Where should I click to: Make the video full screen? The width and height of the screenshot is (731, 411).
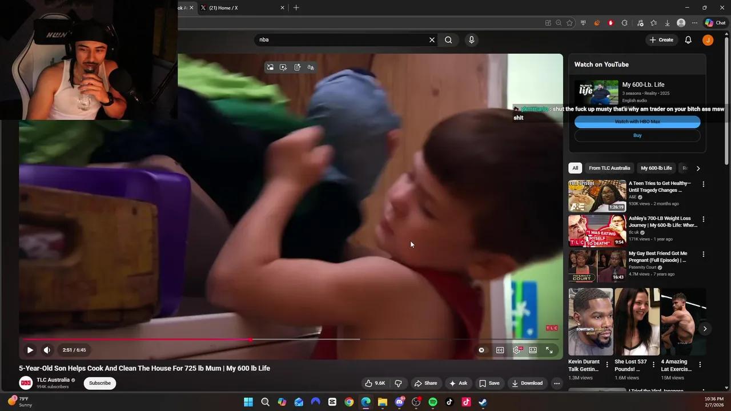point(549,350)
